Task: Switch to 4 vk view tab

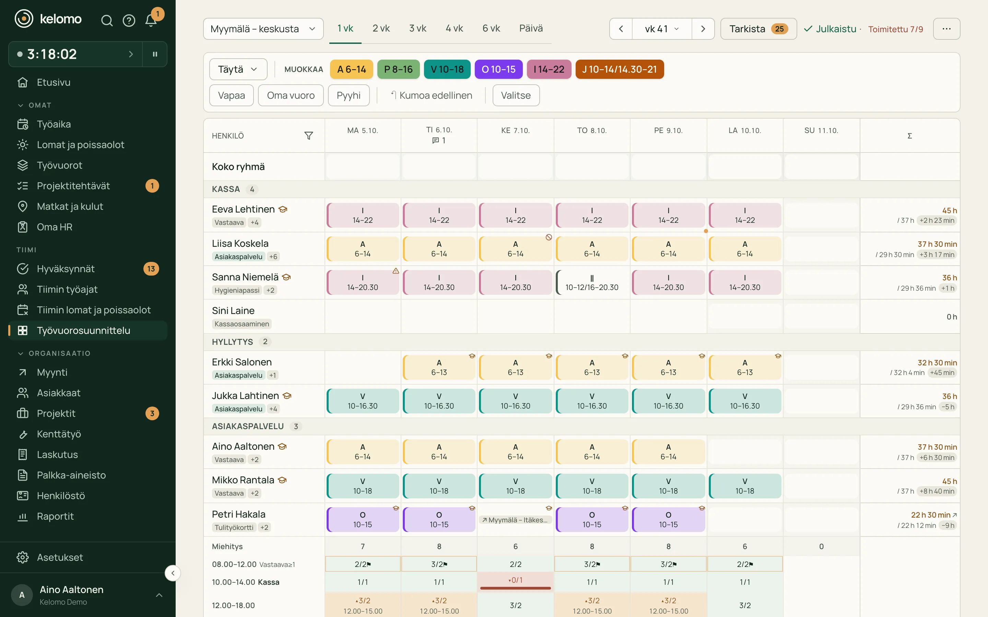Action: pyautogui.click(x=454, y=28)
